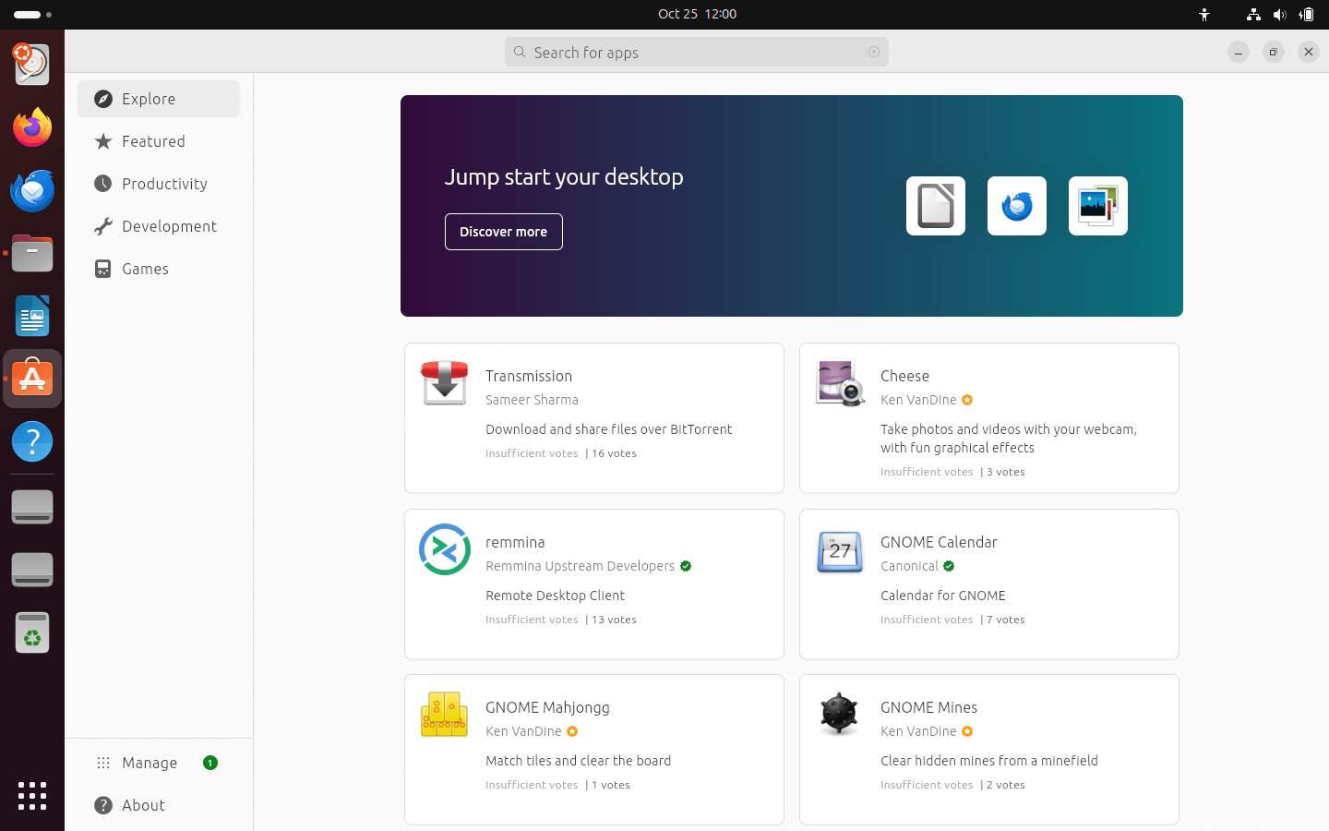Click 'Download and share files over BitTorrent' text
The width and height of the screenshot is (1329, 831).
pos(609,429)
